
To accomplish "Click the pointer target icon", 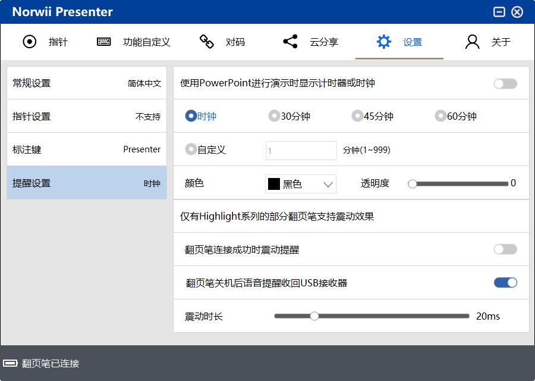I will 29,42.
